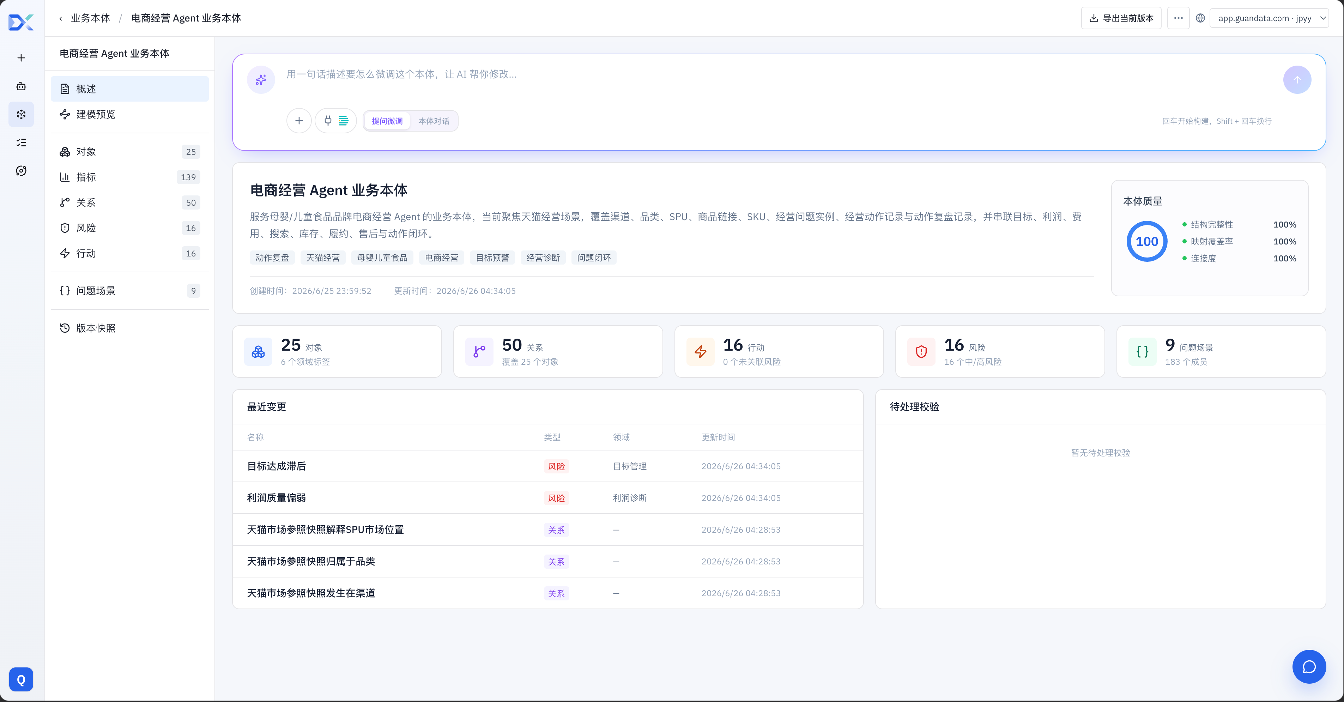
Task: Click the 名称 column header
Action: [255, 437]
